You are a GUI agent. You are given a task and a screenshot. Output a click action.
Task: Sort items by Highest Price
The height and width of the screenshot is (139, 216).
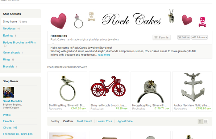pyautogui.click(x=124, y=121)
